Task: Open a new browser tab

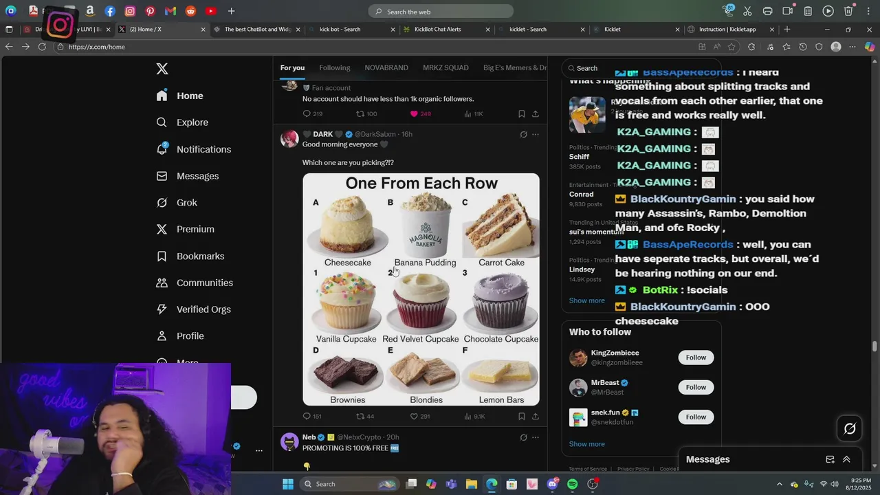Action: click(787, 30)
